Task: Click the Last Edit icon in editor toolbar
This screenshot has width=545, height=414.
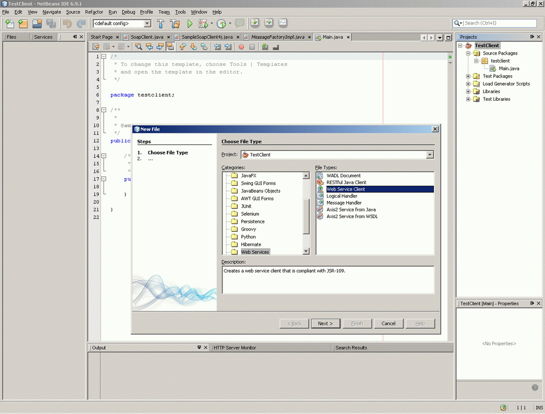Action: tap(96, 46)
